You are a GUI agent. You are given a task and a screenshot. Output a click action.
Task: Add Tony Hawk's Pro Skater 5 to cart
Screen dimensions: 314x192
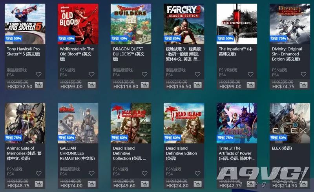pyautogui.click(x=39, y=85)
